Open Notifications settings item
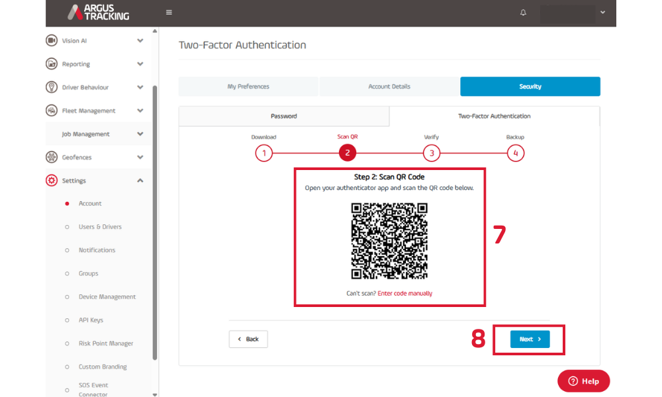The height and width of the screenshot is (397, 662). 97,249
